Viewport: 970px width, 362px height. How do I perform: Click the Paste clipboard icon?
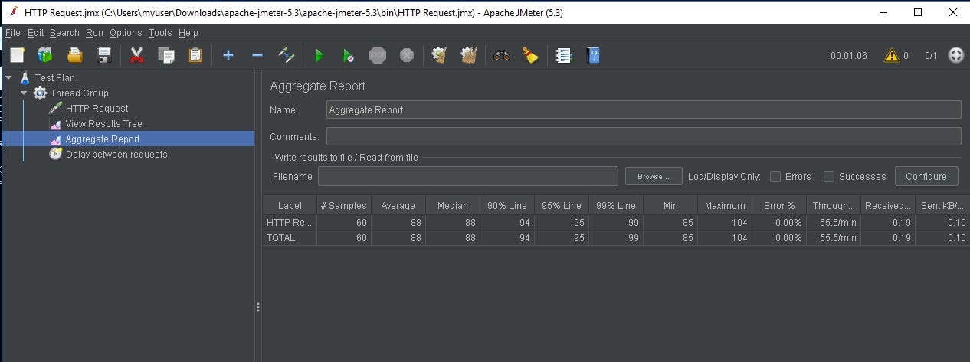(195, 55)
